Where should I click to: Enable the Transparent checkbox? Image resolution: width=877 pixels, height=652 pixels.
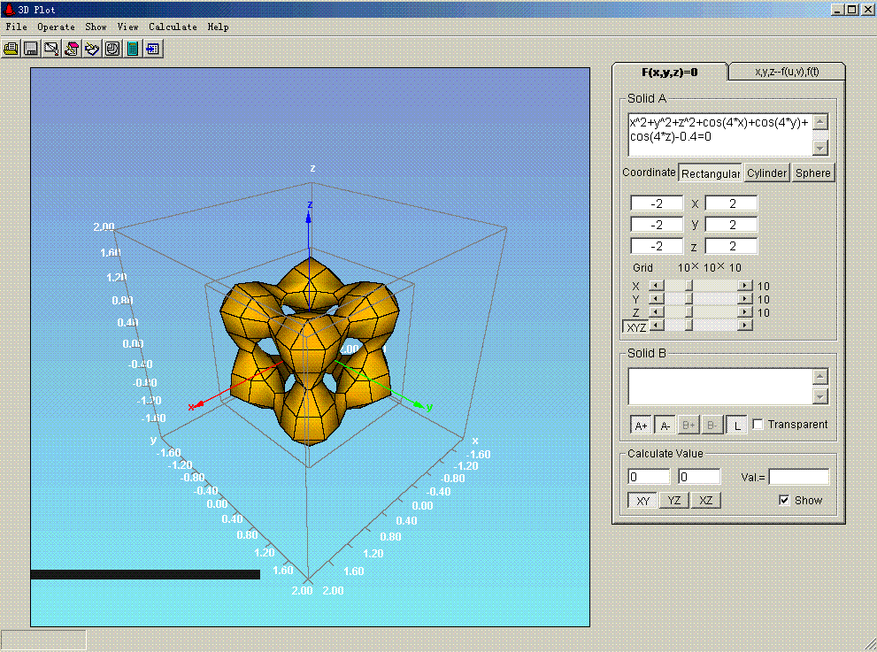(758, 425)
